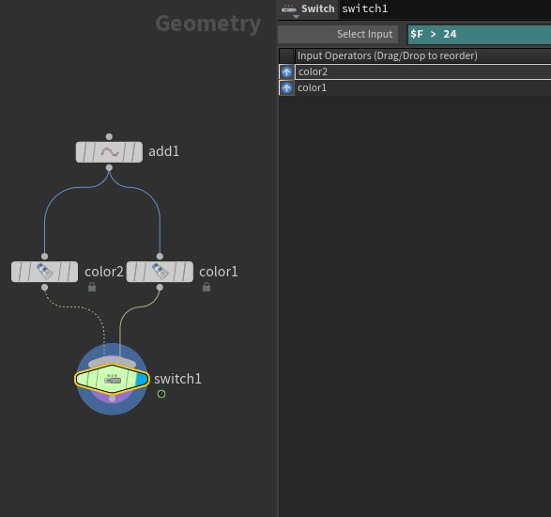Screen dimensions: 551x517
Task: Click the input connector of color1
Action: tap(160, 257)
